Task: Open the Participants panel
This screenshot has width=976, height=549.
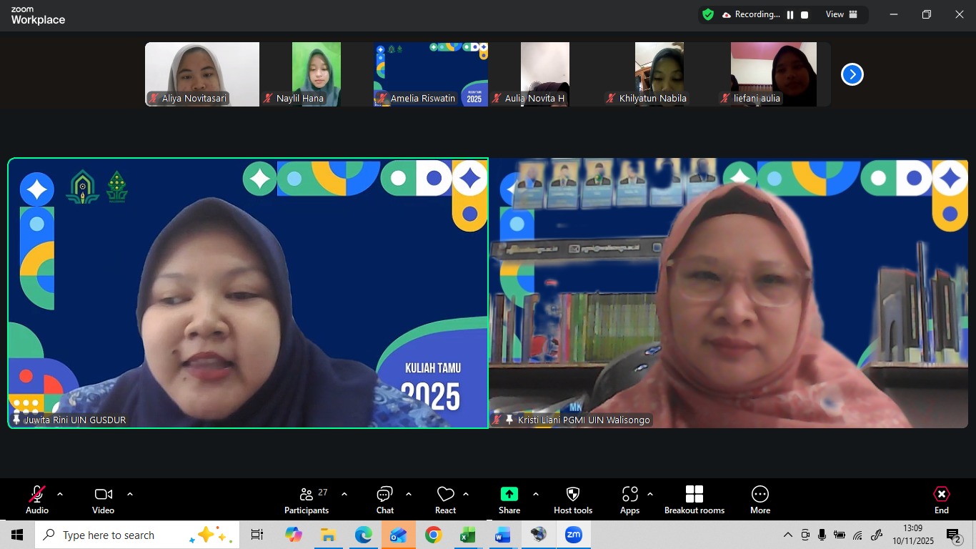Action: click(307, 499)
